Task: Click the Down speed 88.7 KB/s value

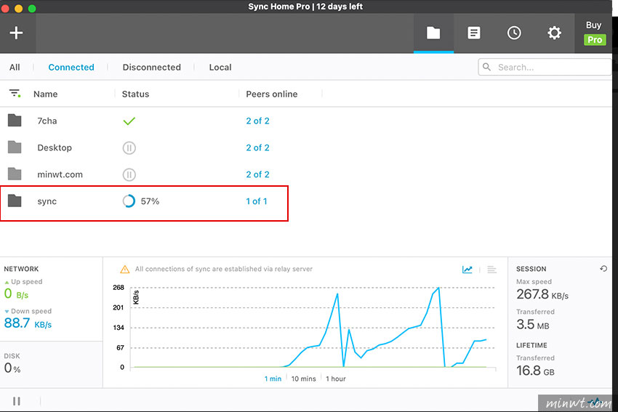Action: (x=28, y=323)
